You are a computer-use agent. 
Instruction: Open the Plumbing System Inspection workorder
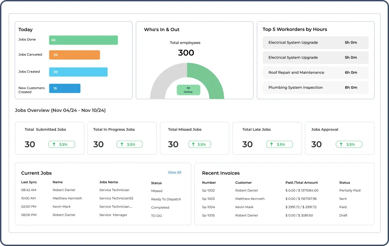(315, 87)
